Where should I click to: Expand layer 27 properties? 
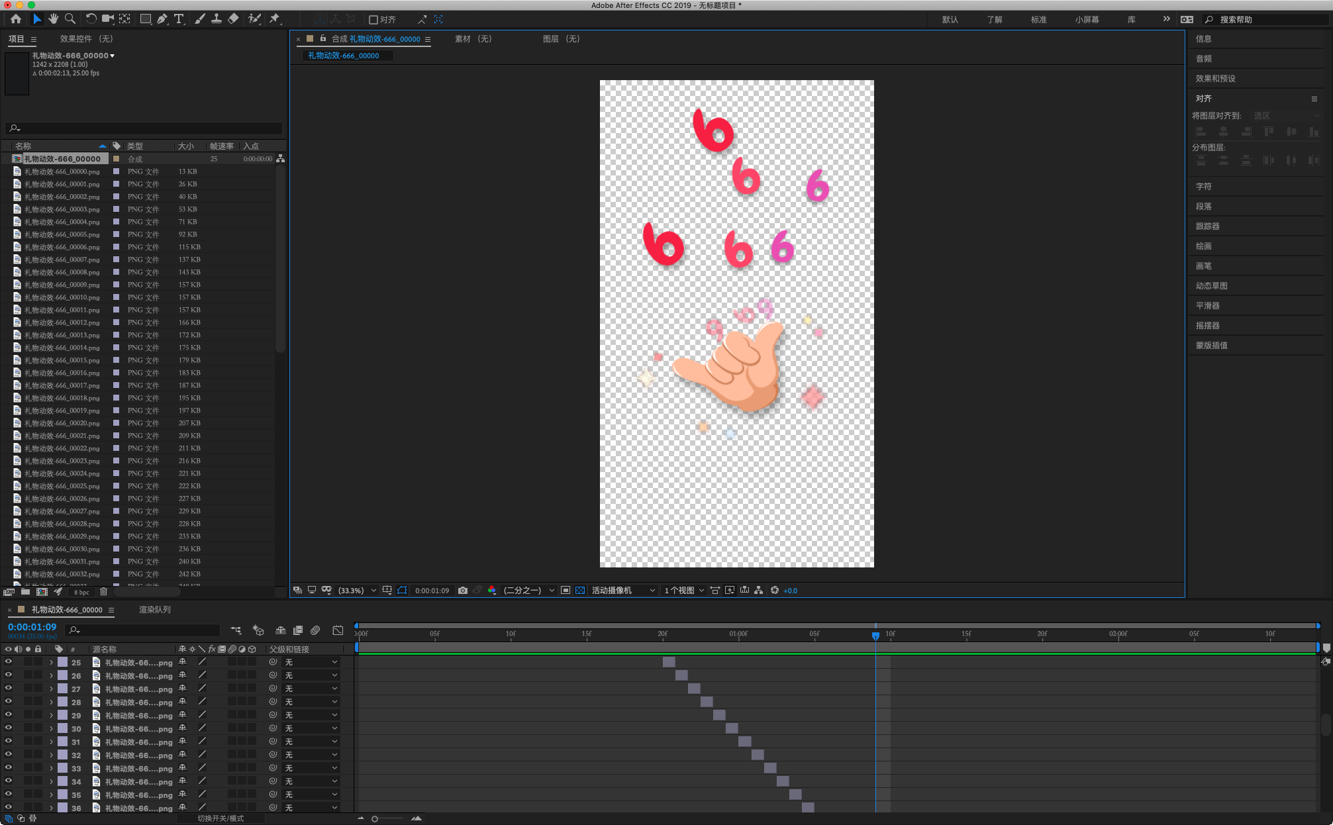(51, 689)
